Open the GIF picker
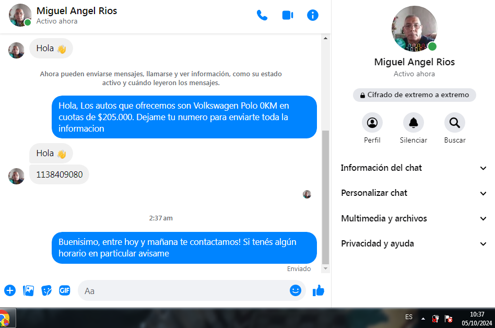The image size is (495, 328). tap(64, 290)
